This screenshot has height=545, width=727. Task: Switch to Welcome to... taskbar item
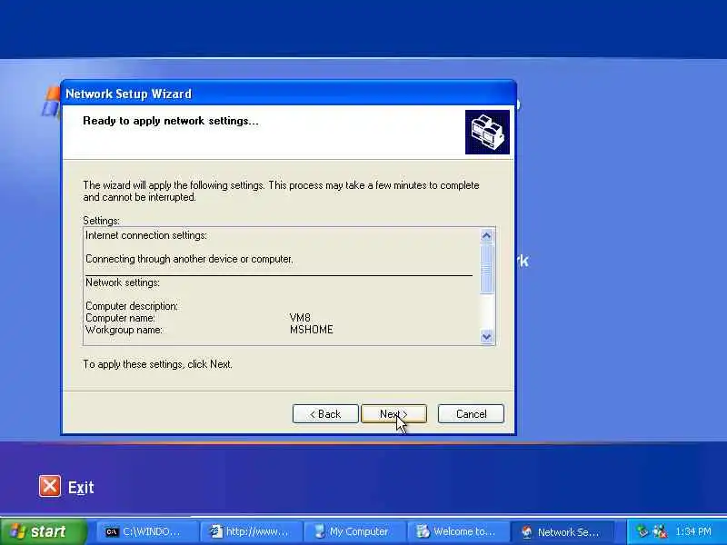(x=458, y=531)
